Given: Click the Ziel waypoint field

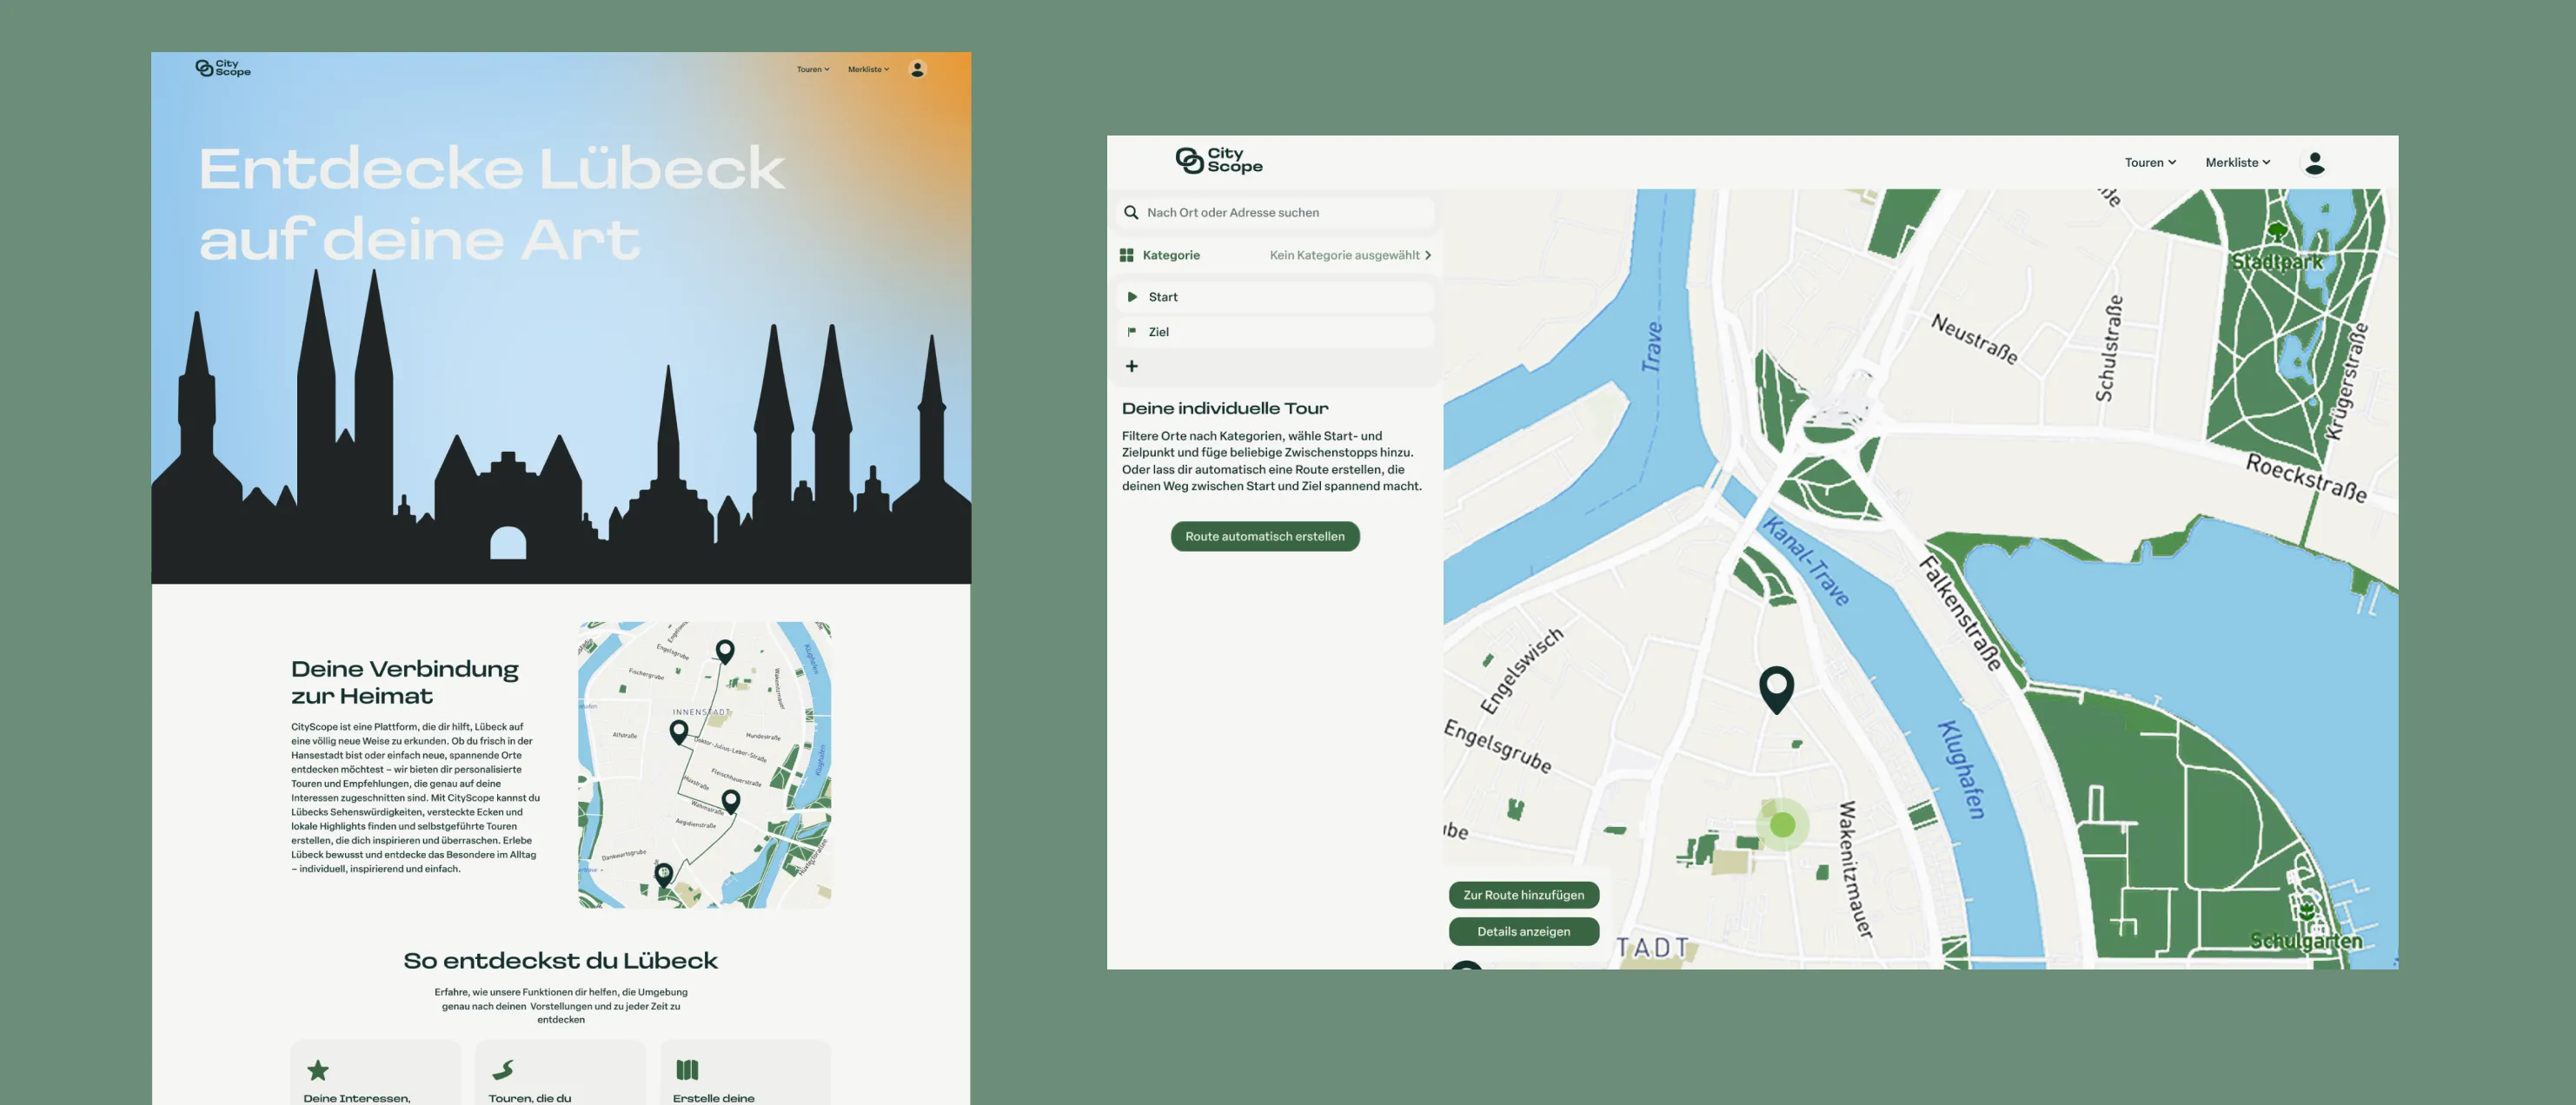Looking at the screenshot, I should point(1275,332).
